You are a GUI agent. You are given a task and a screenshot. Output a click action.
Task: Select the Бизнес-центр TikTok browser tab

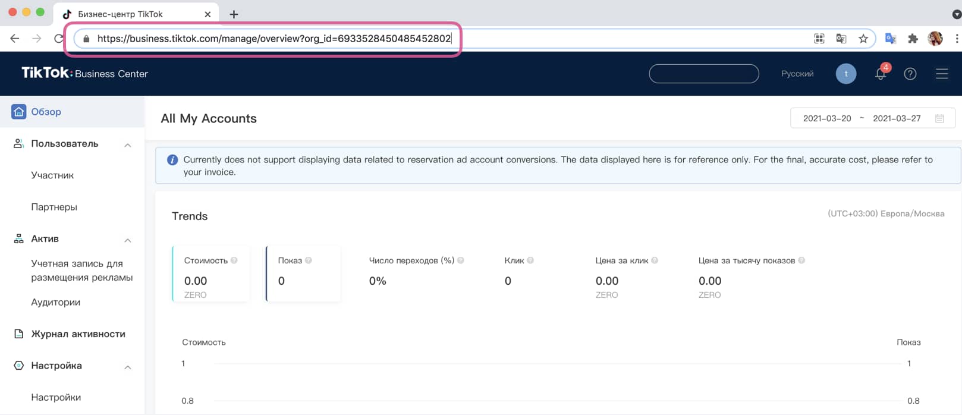click(x=136, y=14)
